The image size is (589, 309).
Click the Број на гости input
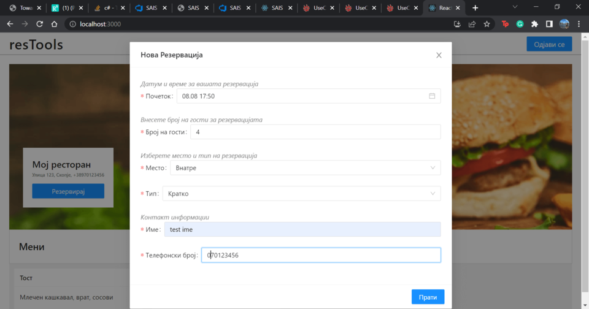(315, 132)
